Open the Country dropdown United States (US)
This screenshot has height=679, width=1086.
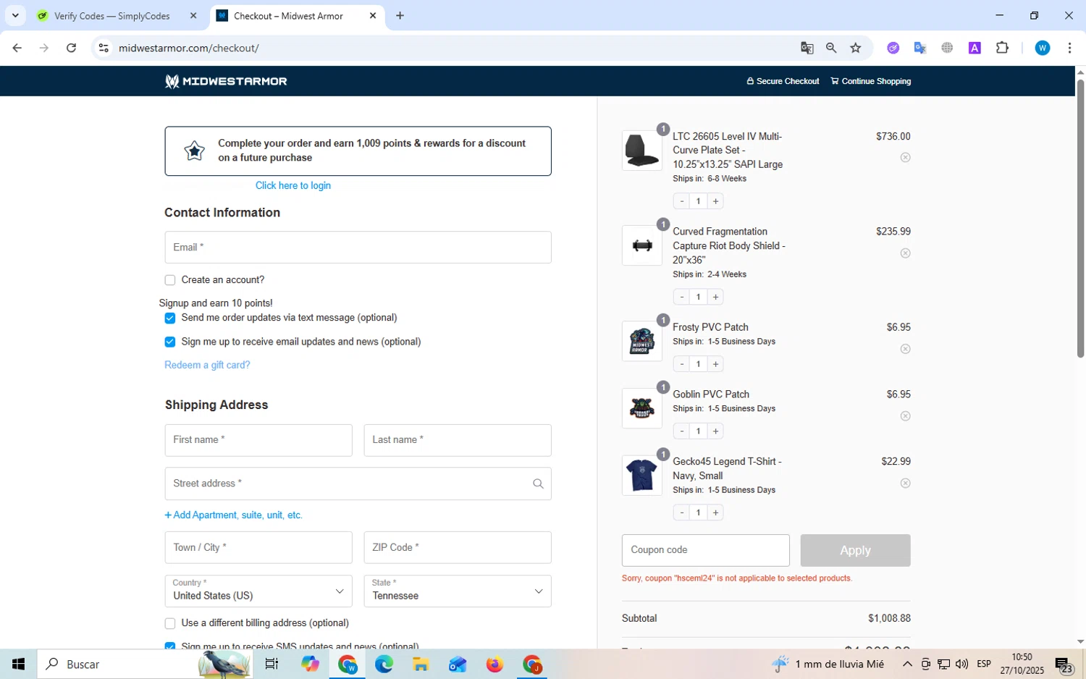click(258, 591)
